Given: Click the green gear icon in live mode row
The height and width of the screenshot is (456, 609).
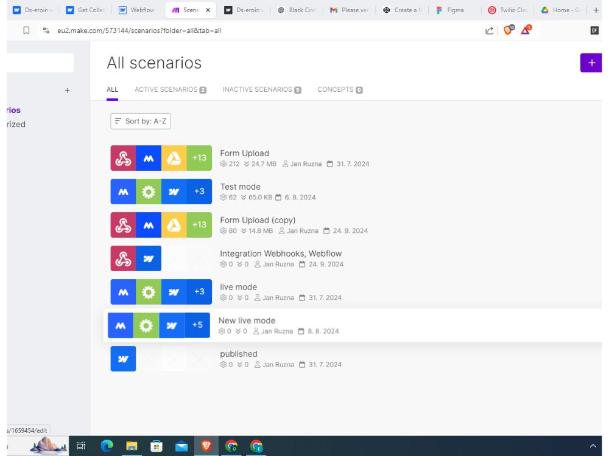Looking at the screenshot, I should tap(149, 292).
